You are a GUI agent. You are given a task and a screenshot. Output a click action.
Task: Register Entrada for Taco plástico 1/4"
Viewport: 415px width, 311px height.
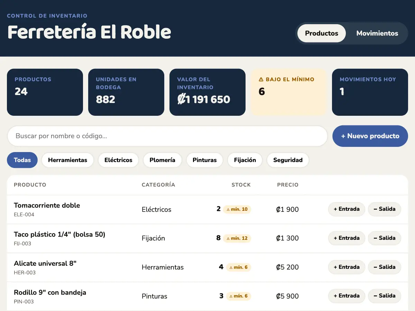[347, 238]
